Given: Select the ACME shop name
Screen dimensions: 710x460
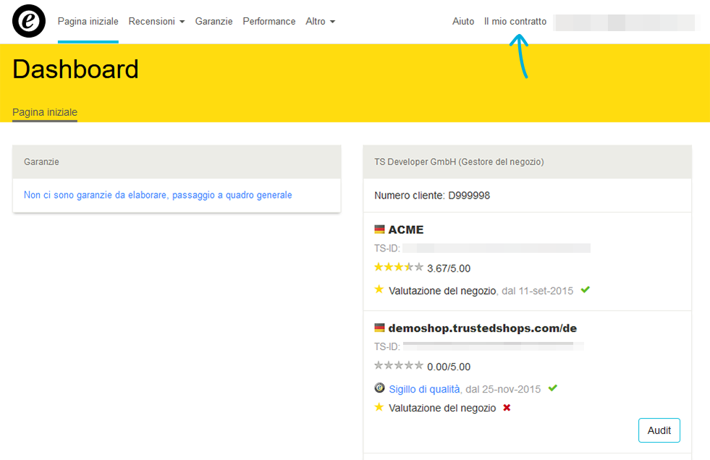Looking at the screenshot, I should (x=406, y=230).
